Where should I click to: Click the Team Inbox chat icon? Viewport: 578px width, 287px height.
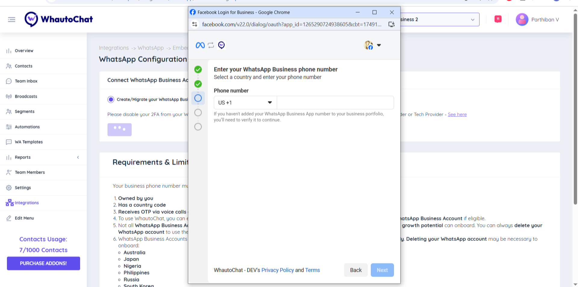coord(9,81)
